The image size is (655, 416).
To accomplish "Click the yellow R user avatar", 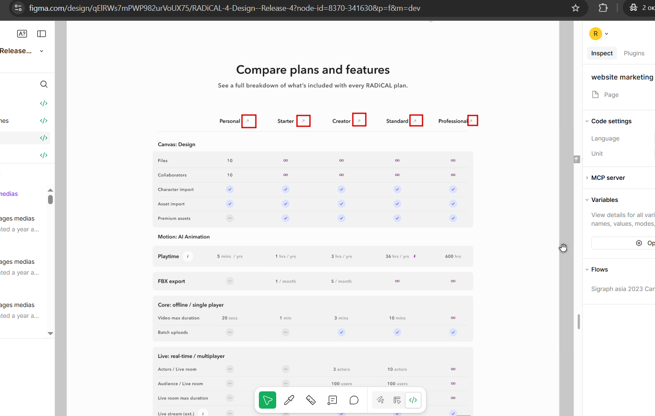I will (596, 34).
